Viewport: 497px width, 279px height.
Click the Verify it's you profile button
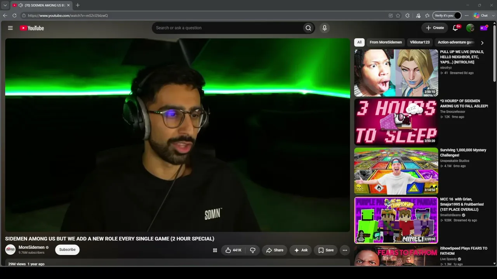(x=447, y=15)
